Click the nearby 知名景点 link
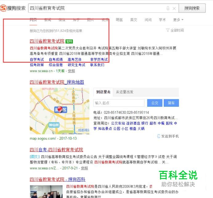 pyautogui.click(x=105, y=129)
